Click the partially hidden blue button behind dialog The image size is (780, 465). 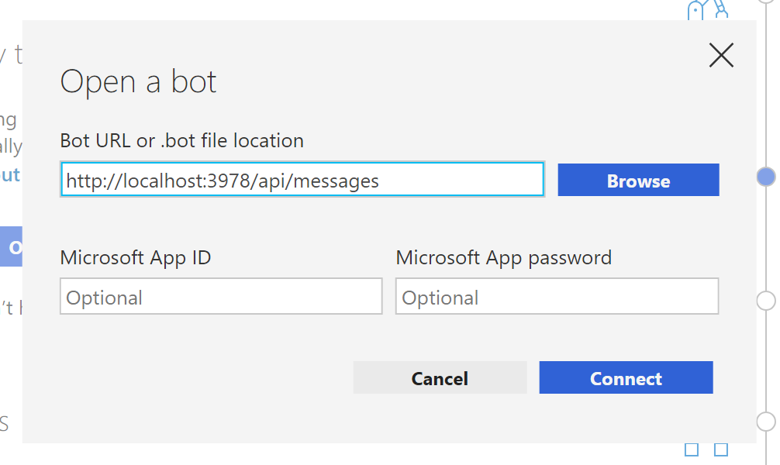click(13, 247)
